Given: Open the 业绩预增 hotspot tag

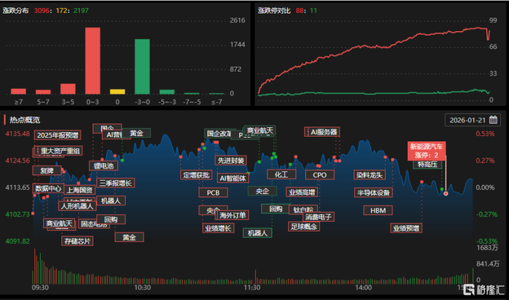Looking at the screenshot, I should click(406, 228).
